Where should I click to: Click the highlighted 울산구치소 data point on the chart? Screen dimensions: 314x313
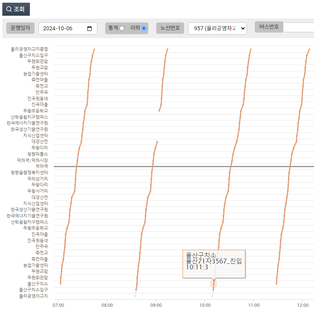pyautogui.click(x=214, y=284)
